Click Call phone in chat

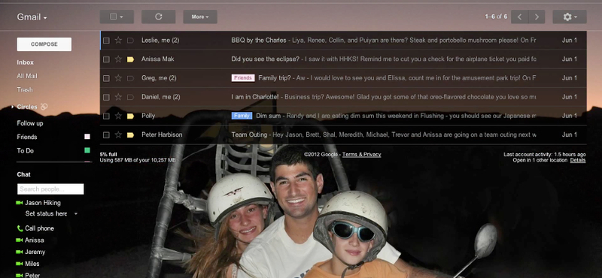[x=40, y=228]
